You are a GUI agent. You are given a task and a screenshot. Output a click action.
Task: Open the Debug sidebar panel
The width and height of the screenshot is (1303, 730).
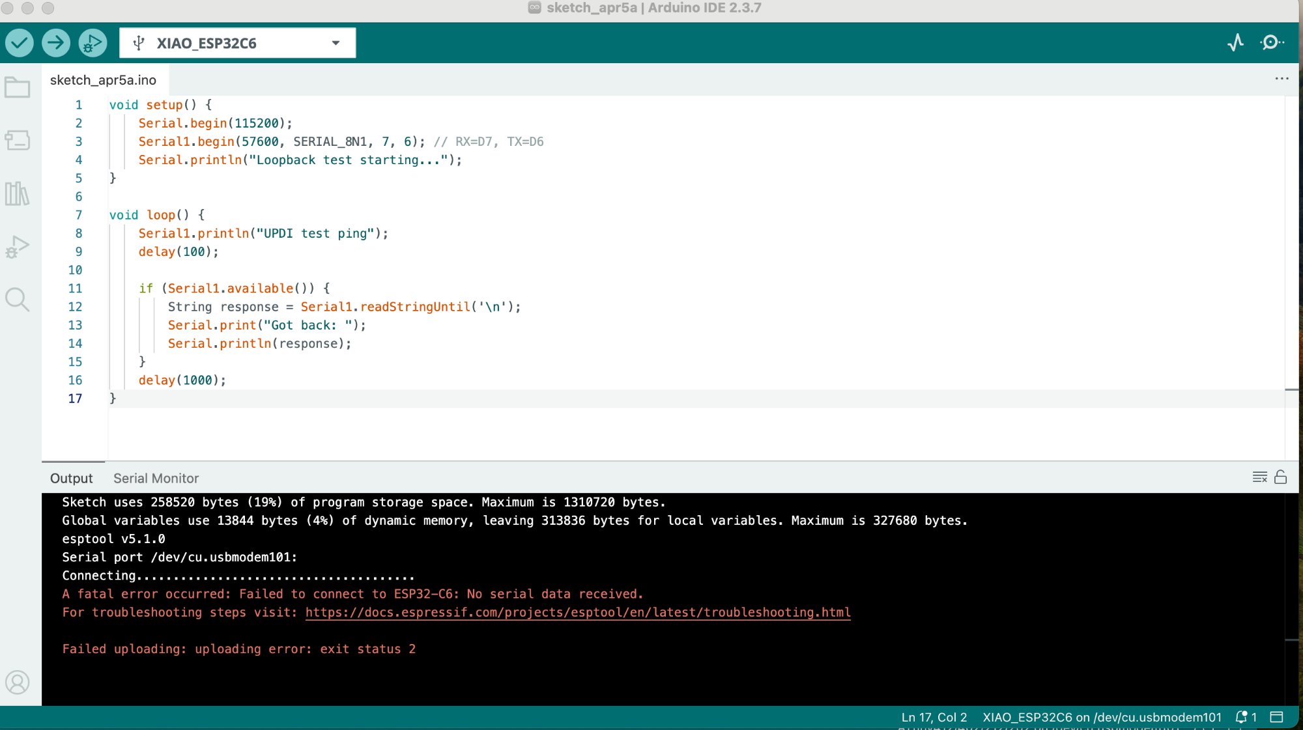coord(18,247)
